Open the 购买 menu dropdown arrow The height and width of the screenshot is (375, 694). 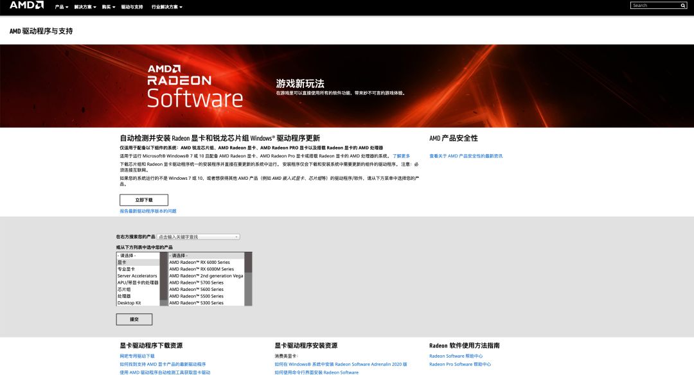coord(114,6)
